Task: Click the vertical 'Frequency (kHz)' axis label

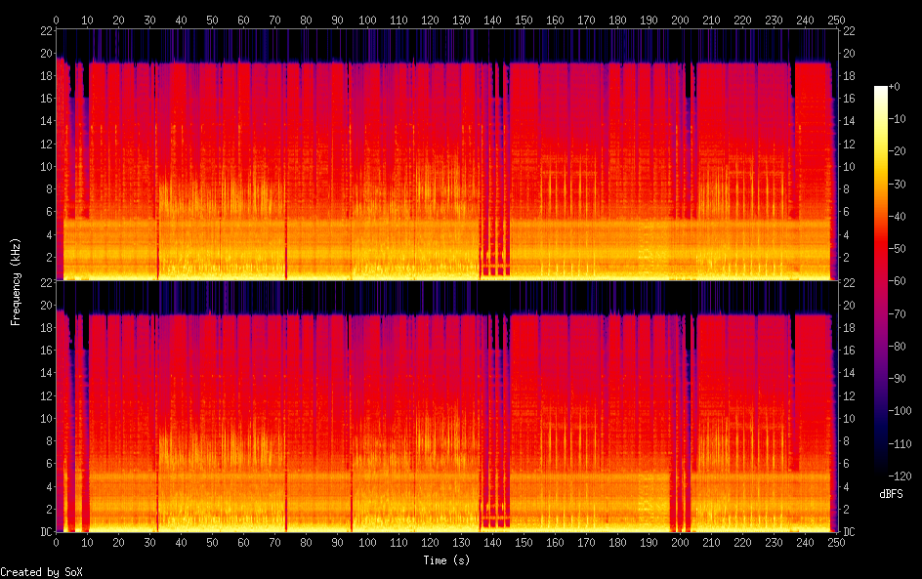Action: 16,281
